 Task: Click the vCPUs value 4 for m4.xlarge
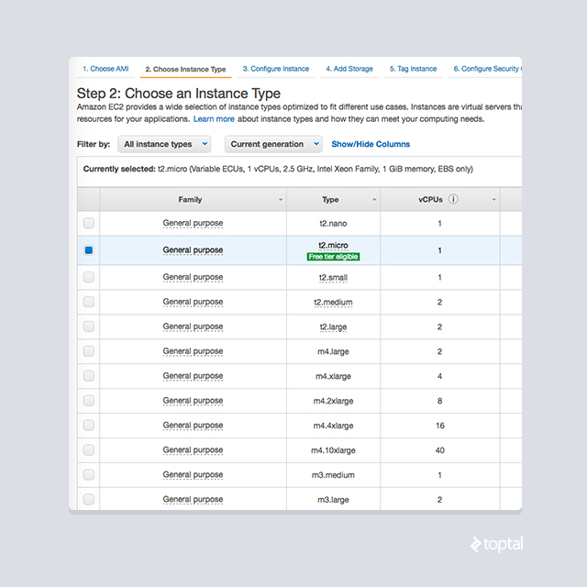[x=440, y=376]
